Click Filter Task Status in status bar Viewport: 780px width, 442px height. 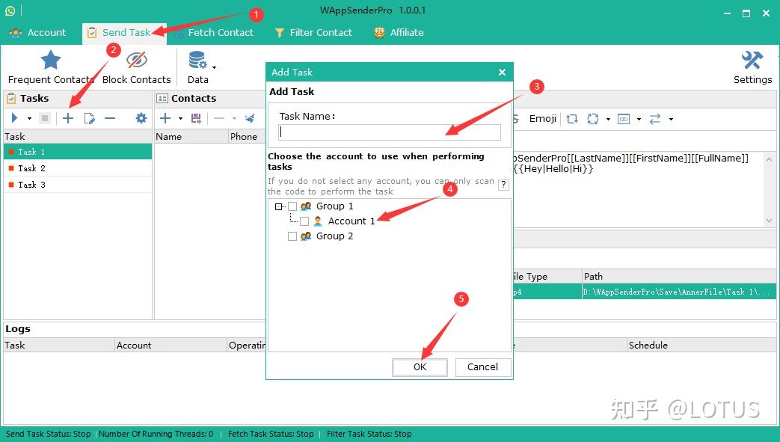[x=369, y=434]
